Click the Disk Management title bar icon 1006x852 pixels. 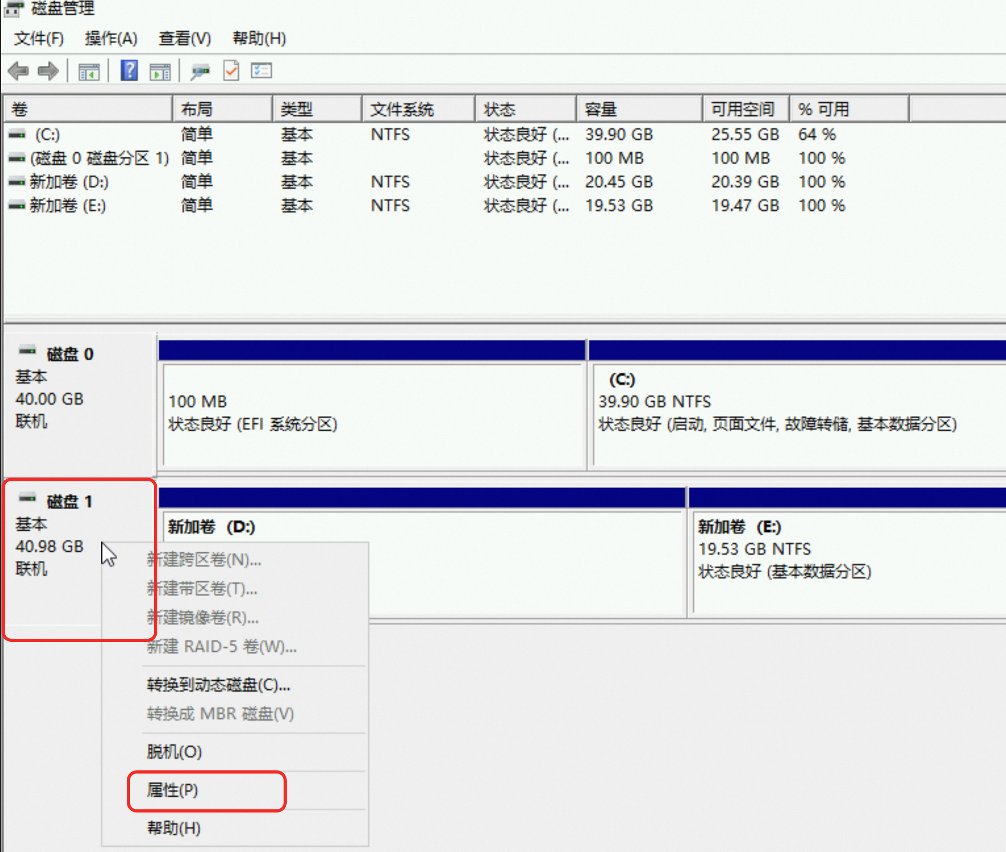[14, 8]
